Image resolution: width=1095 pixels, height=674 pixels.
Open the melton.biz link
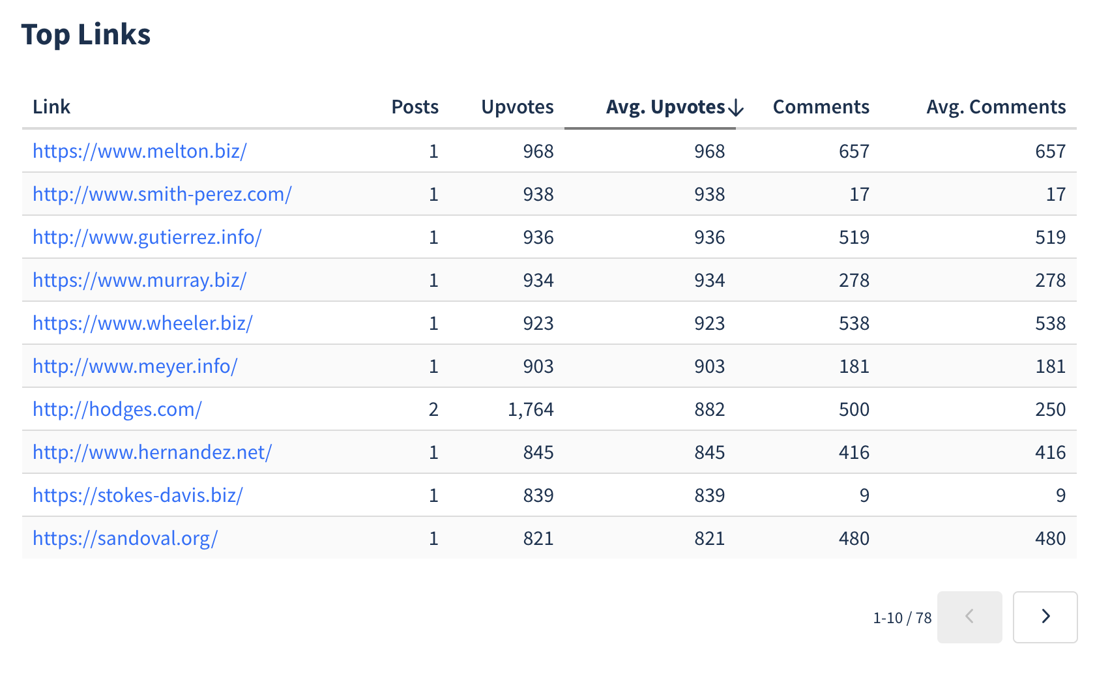pos(139,151)
